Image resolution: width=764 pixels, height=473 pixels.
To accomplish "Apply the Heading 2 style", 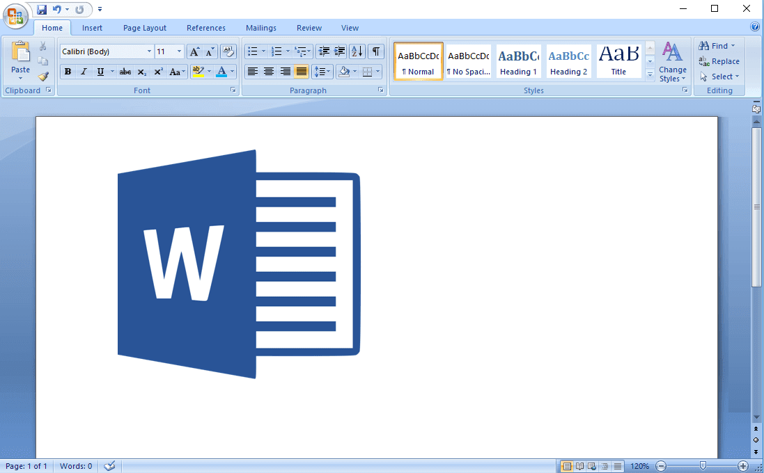I will 568,61.
